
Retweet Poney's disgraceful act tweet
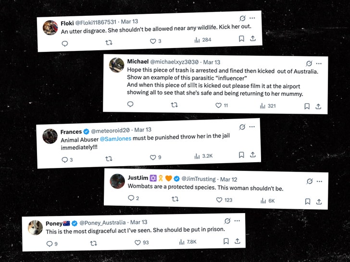(93, 244)
